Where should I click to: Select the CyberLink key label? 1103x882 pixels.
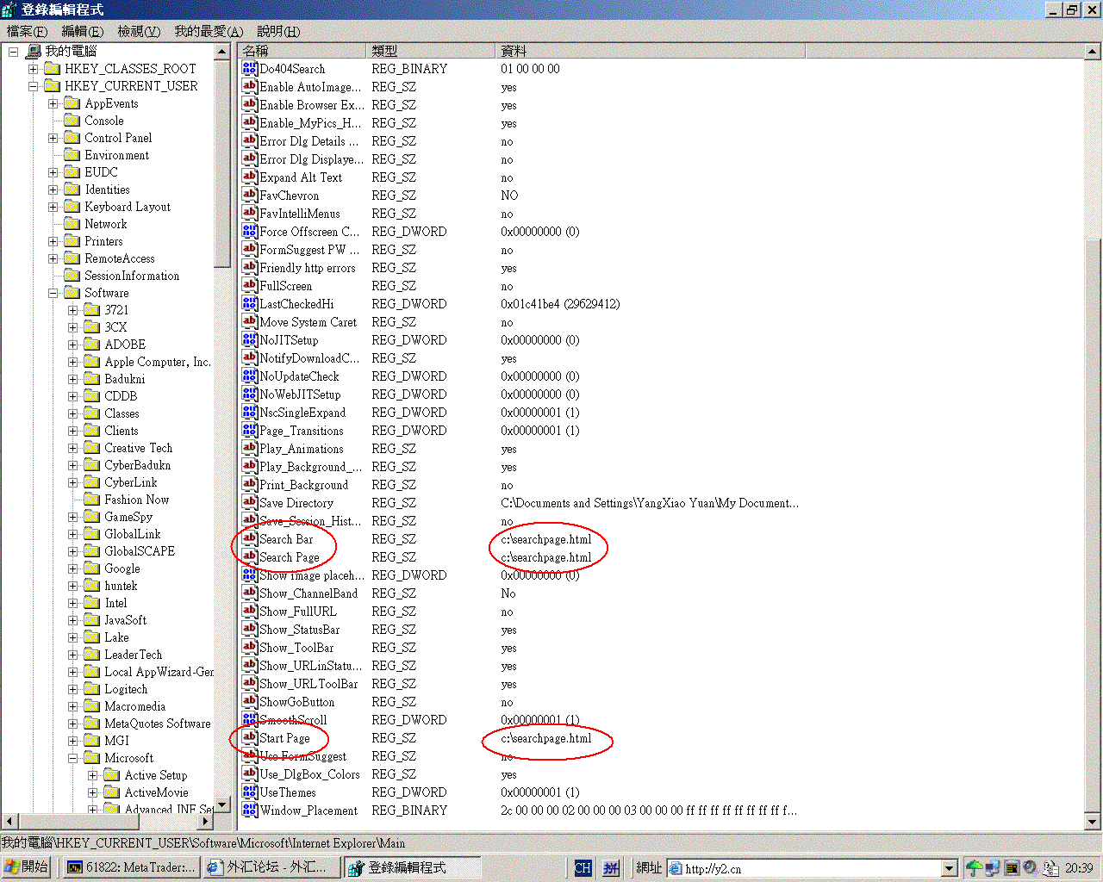tap(131, 482)
